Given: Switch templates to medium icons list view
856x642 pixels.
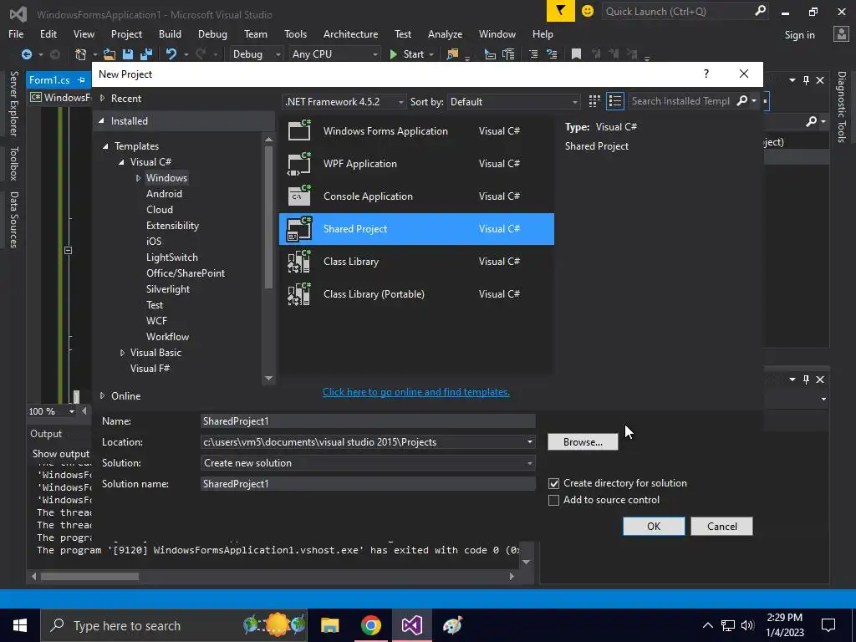Looking at the screenshot, I should (614, 101).
